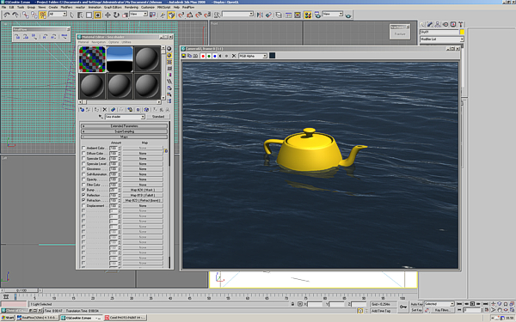
Task: Open the Material Editor toolbar icon
Action: click(x=308, y=15)
